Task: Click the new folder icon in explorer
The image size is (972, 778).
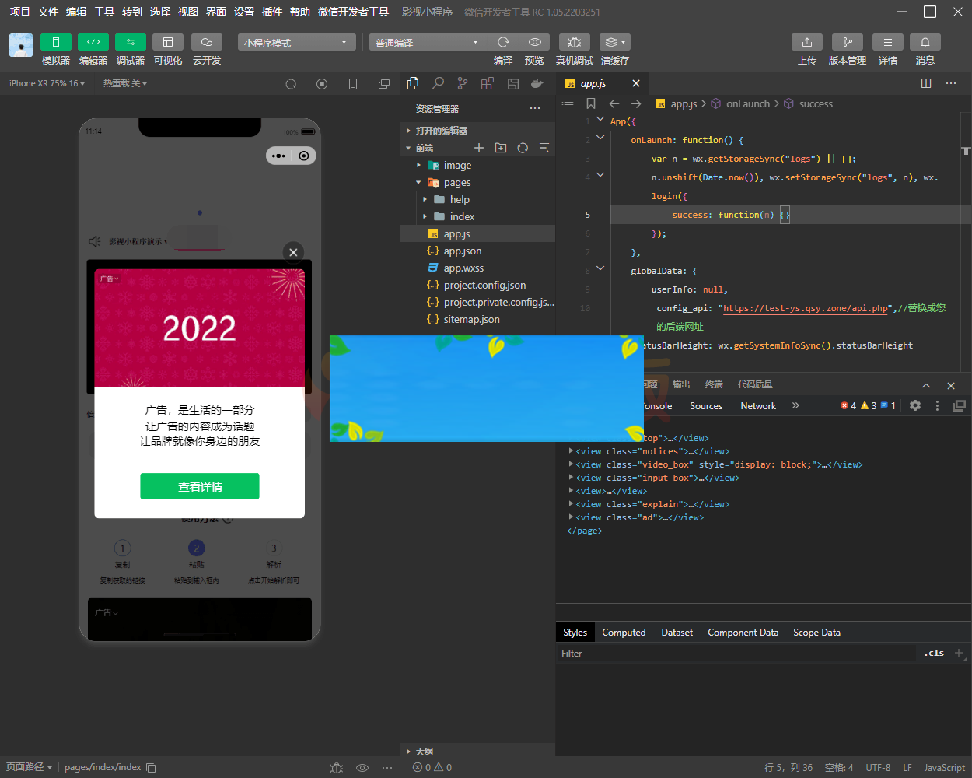Action: tap(501, 148)
